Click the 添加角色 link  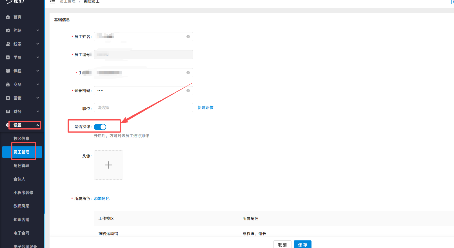coord(102,199)
